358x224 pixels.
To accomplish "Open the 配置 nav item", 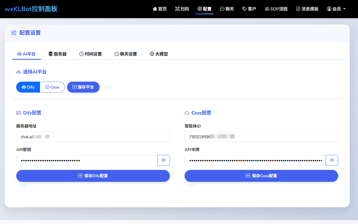I will pos(204,9).
